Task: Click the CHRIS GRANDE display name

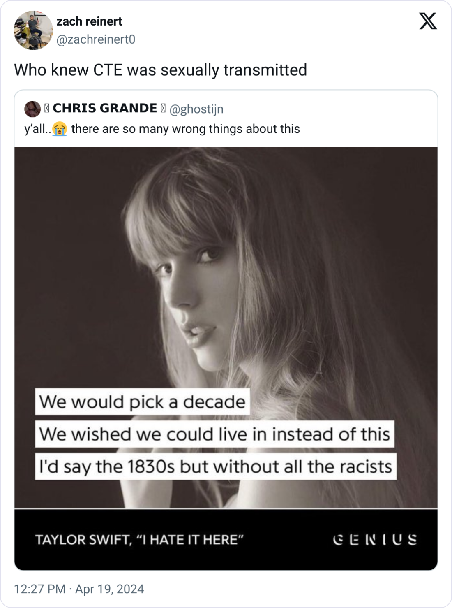Action: [105, 108]
